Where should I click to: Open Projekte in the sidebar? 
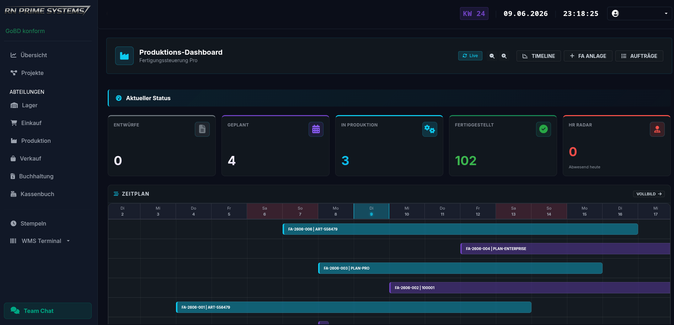[x=48, y=73]
